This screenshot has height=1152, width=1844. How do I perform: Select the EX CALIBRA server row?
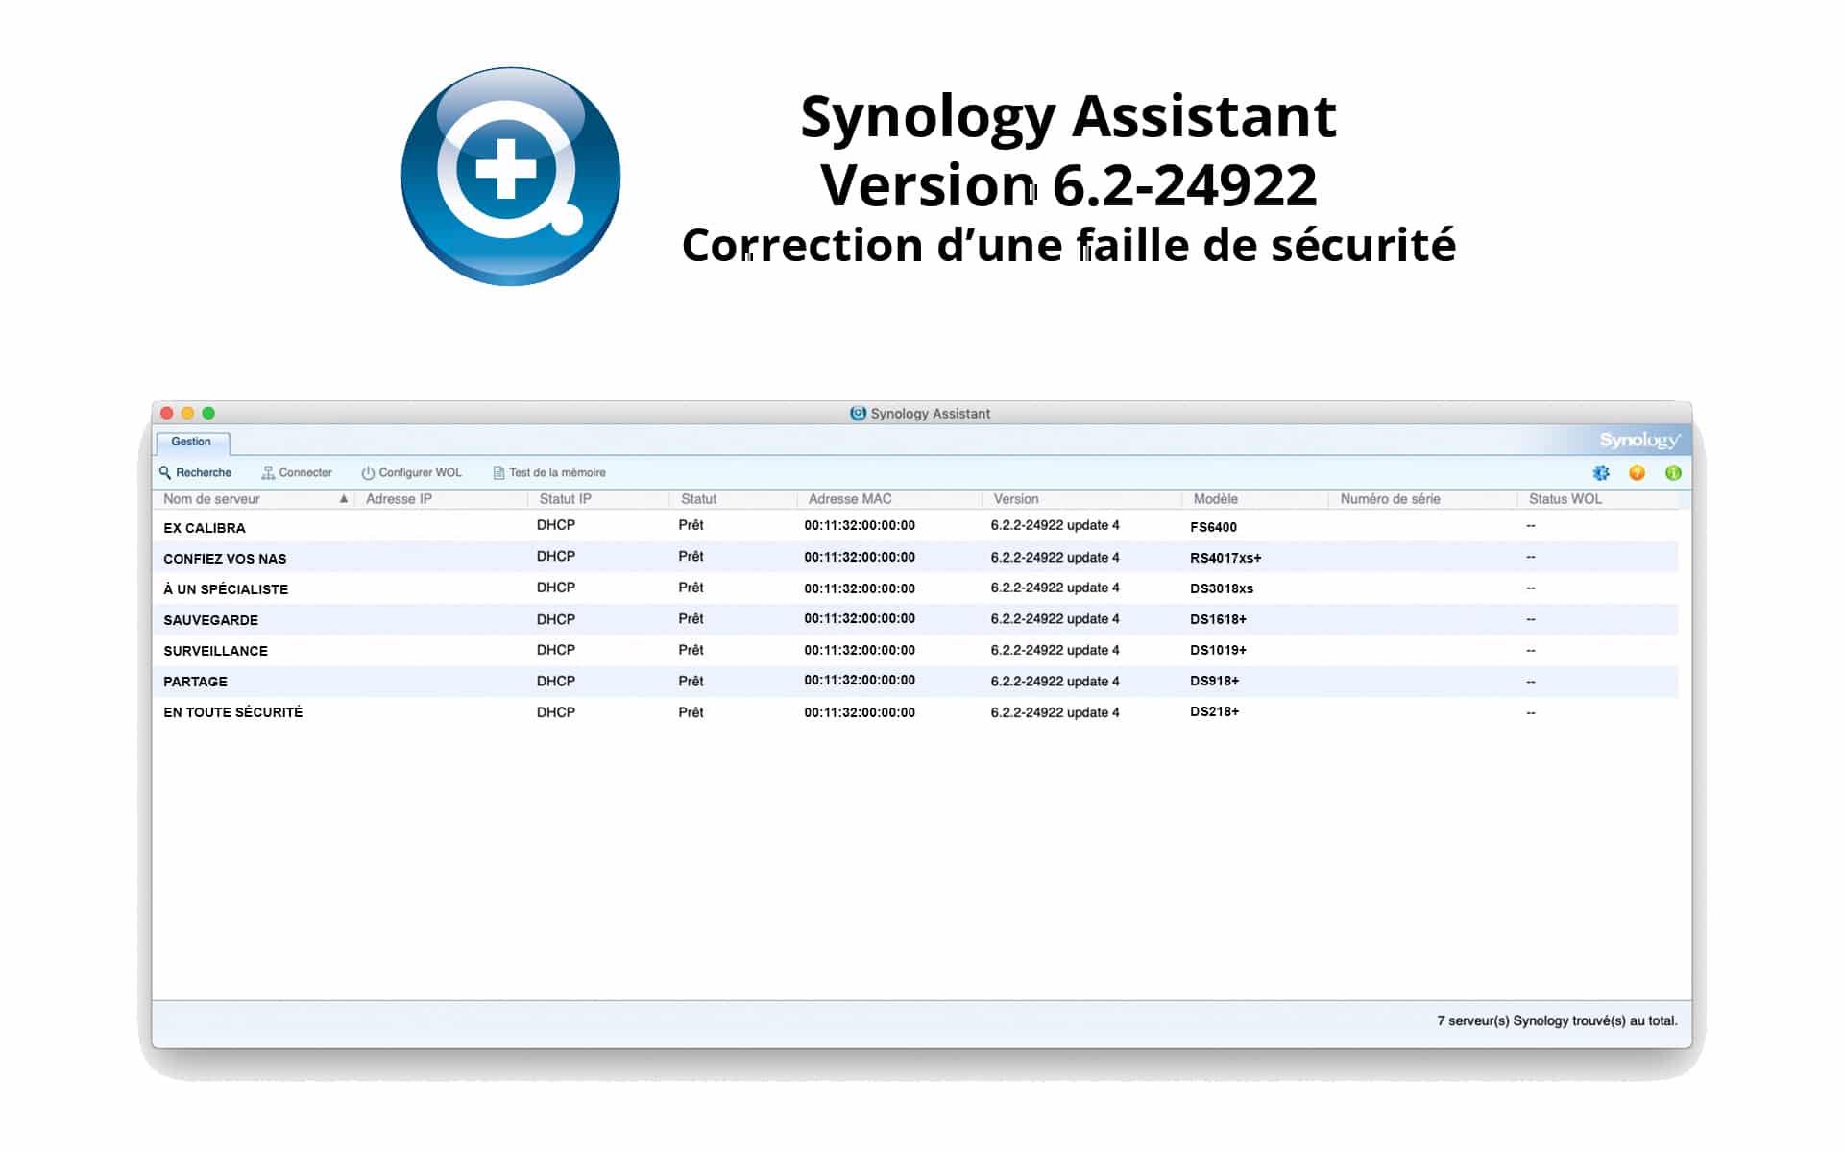[x=915, y=526]
